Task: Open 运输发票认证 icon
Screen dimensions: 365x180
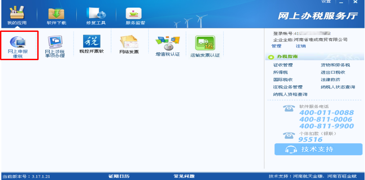Action: click(205, 45)
